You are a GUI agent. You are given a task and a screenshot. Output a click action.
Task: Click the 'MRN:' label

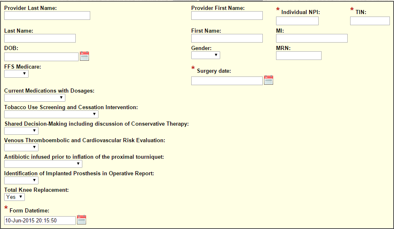click(283, 48)
